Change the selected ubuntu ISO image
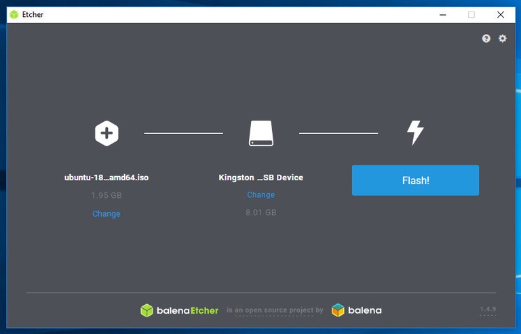This screenshot has height=334, width=521. point(107,213)
